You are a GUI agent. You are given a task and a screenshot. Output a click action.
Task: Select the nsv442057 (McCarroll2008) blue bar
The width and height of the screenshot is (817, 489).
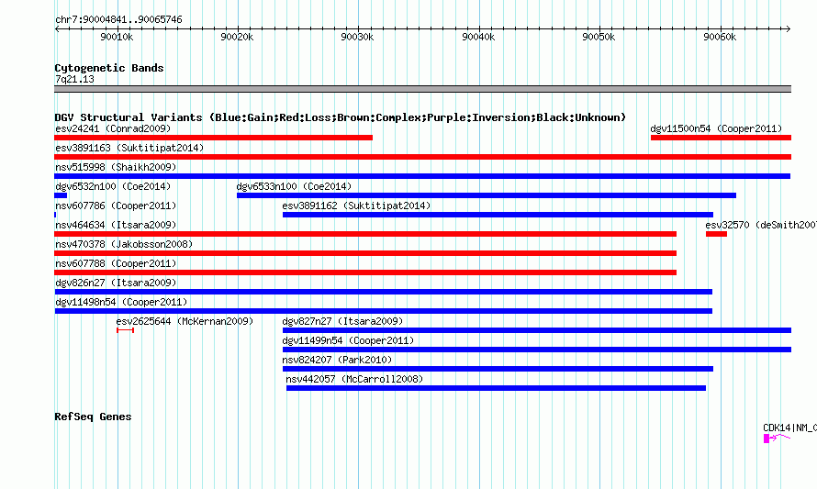[x=496, y=388]
